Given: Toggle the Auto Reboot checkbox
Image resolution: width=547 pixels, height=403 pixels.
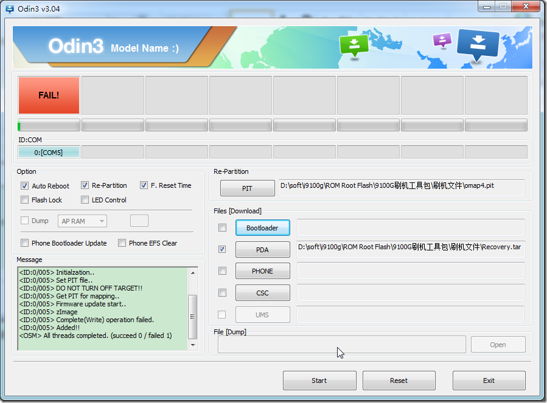Looking at the screenshot, I should pos(24,186).
